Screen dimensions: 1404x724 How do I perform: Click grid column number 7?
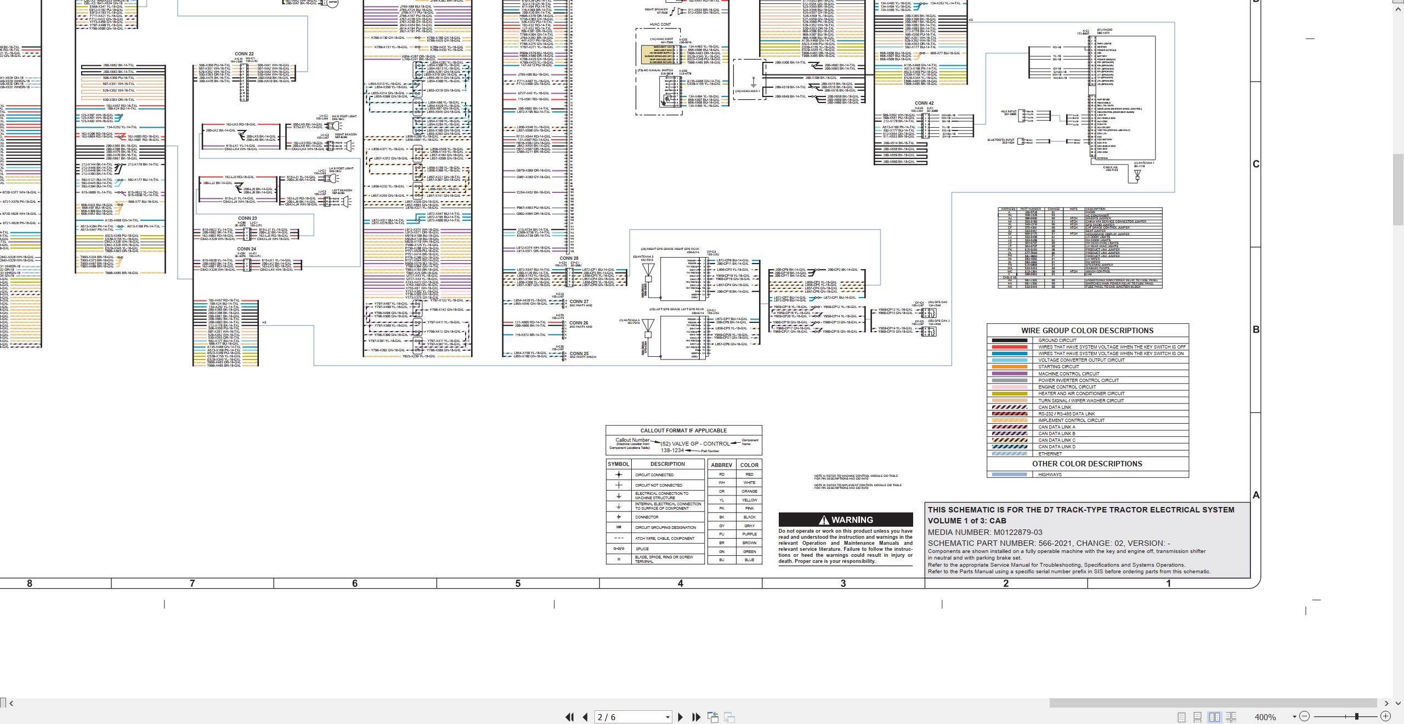[x=192, y=584]
